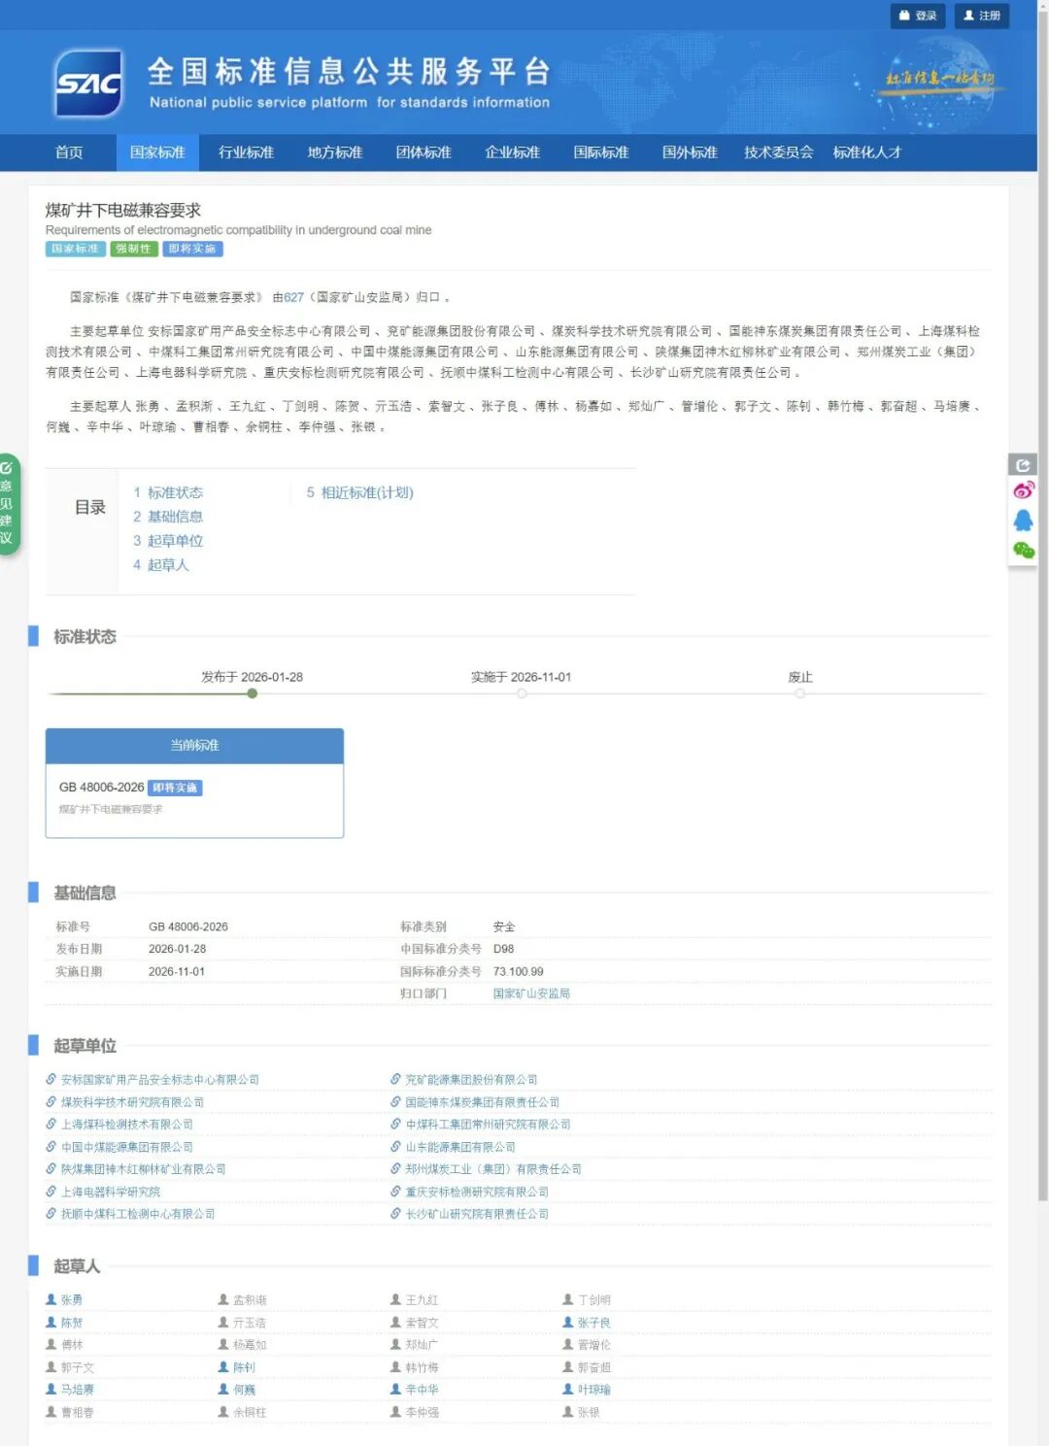Open the 国际标准 nav tab
1049x1446 pixels.
click(x=601, y=152)
